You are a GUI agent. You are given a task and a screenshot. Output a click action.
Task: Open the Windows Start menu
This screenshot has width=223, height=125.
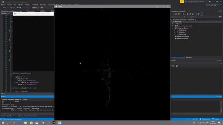click(x=3, y=123)
